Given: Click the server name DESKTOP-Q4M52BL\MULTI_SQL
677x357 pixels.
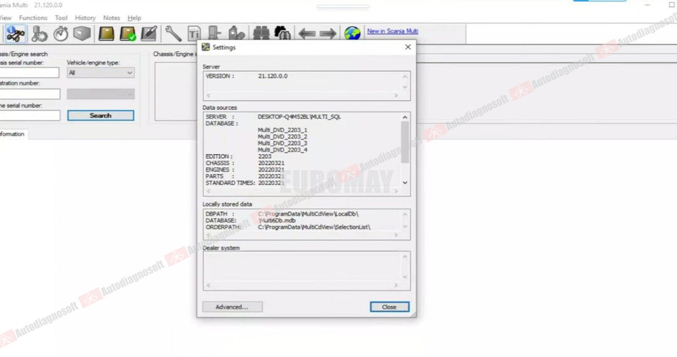Looking at the screenshot, I should click(299, 117).
